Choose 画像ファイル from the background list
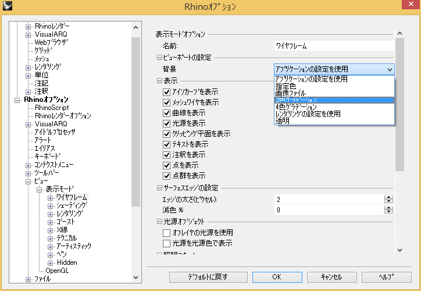The image size is (421, 291). point(334,93)
